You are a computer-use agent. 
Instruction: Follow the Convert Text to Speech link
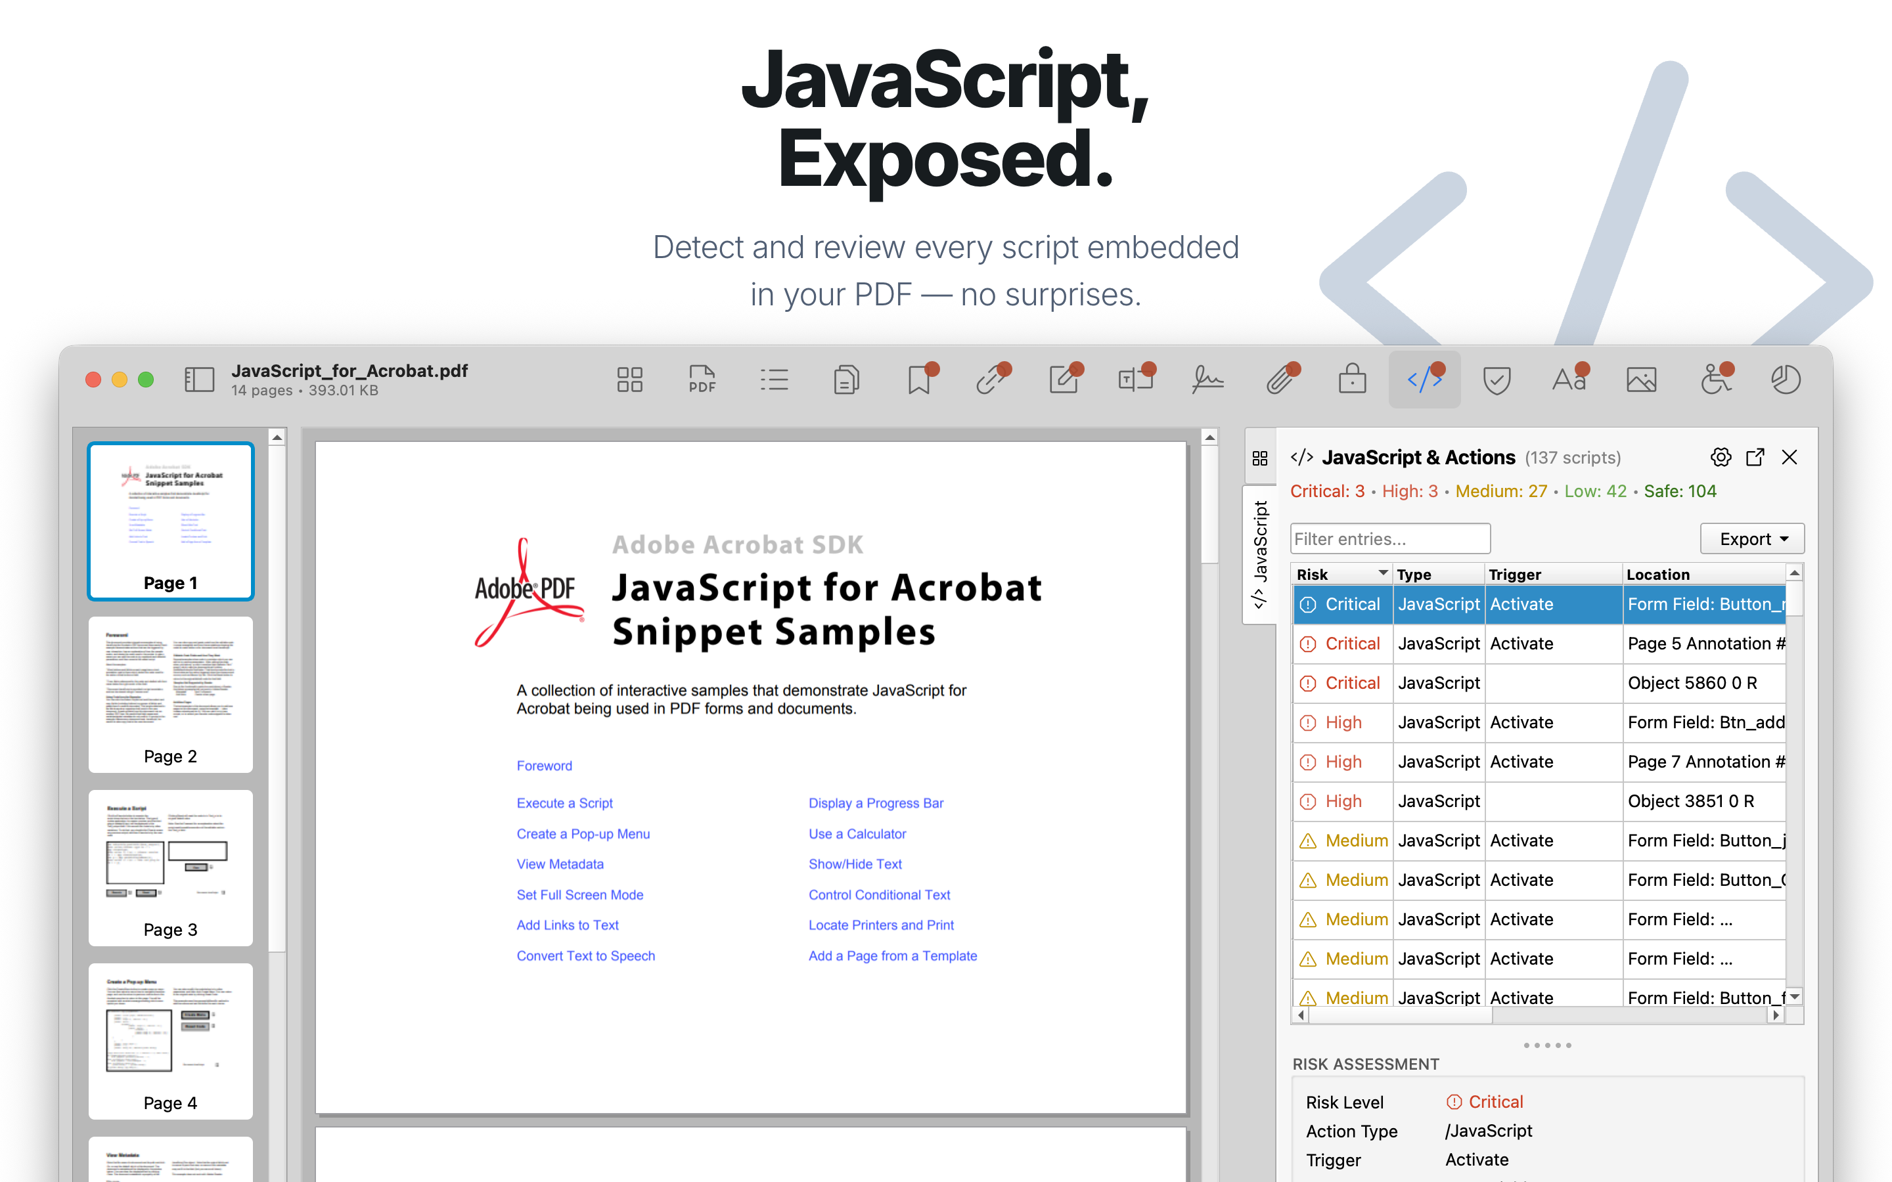(x=585, y=955)
